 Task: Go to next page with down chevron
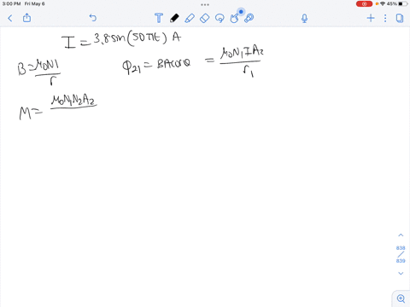401,273
